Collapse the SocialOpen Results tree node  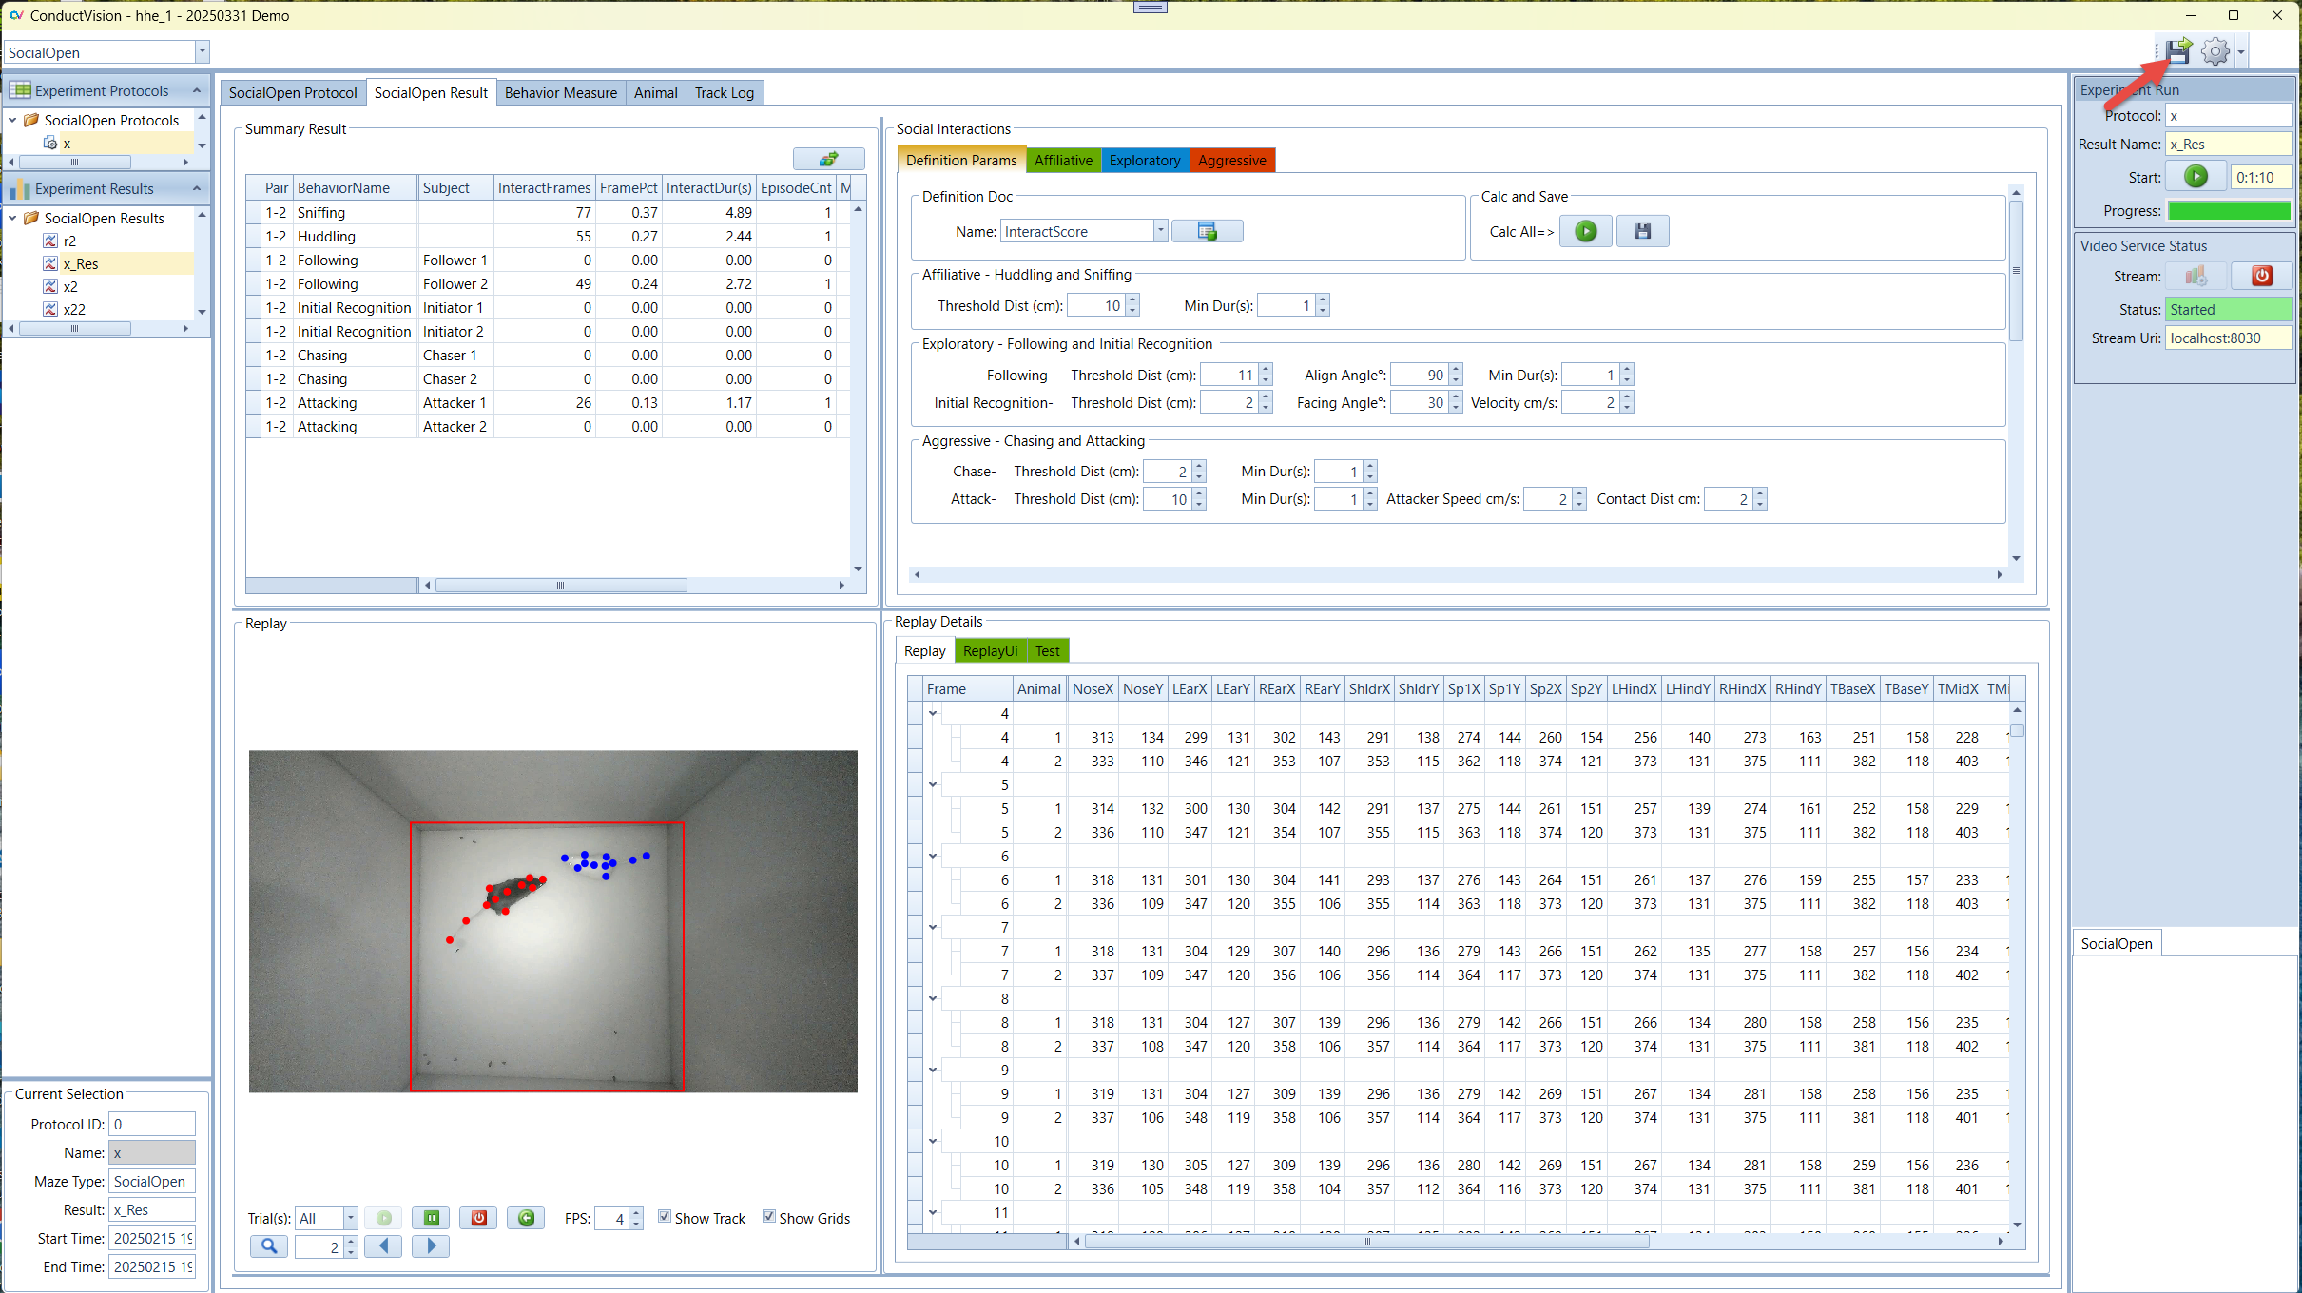[x=13, y=218]
